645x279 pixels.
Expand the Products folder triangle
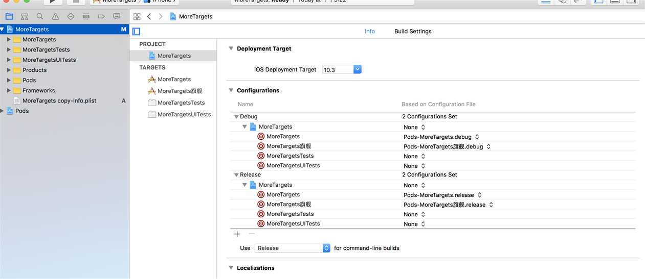pos(9,70)
